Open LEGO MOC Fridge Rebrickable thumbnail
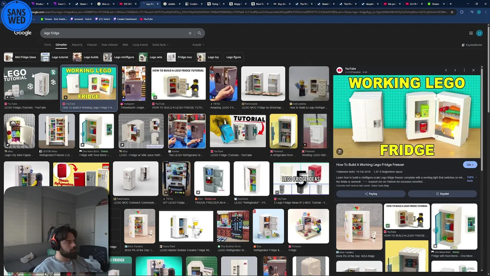 [x=263, y=84]
